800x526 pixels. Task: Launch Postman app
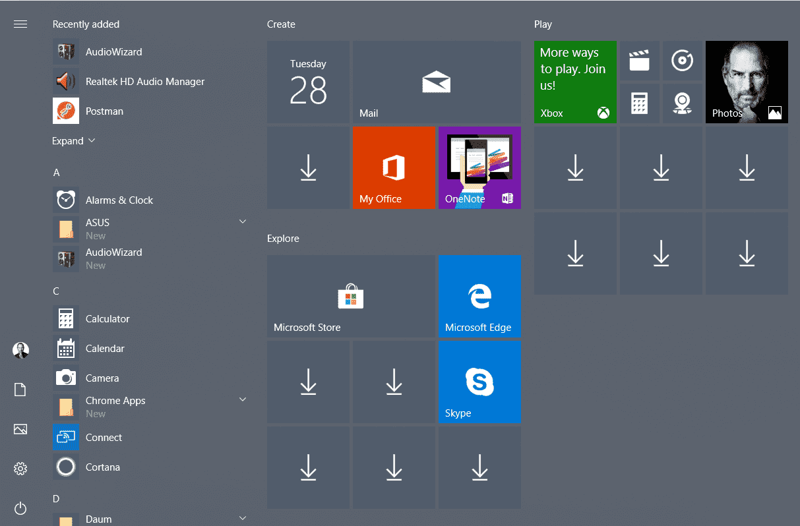point(150,111)
